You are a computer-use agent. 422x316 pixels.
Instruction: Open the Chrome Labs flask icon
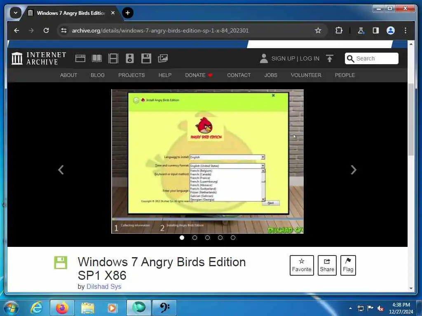(361, 30)
